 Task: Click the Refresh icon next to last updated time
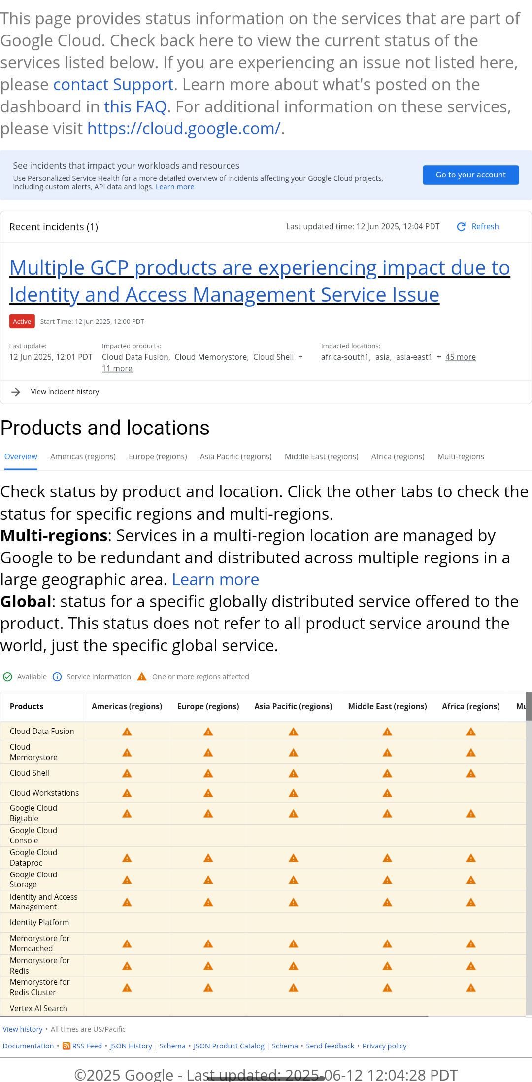click(x=461, y=227)
